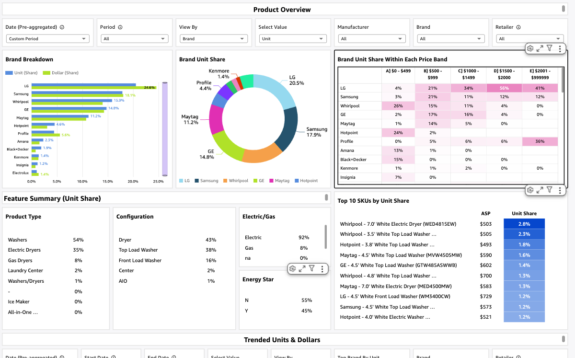Click the ASP column header in Top 10 SKUs
This screenshot has height=358, width=575.
[485, 213]
